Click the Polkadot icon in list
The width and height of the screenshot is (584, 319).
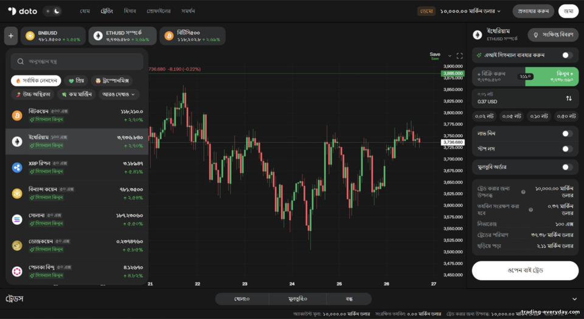(x=17, y=272)
